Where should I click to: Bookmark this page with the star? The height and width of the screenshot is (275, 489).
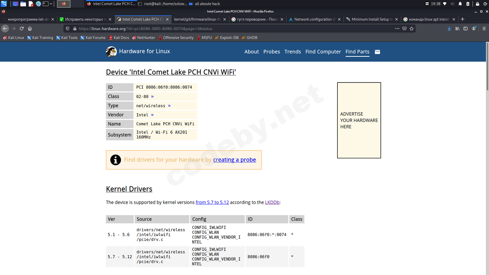[412, 28]
